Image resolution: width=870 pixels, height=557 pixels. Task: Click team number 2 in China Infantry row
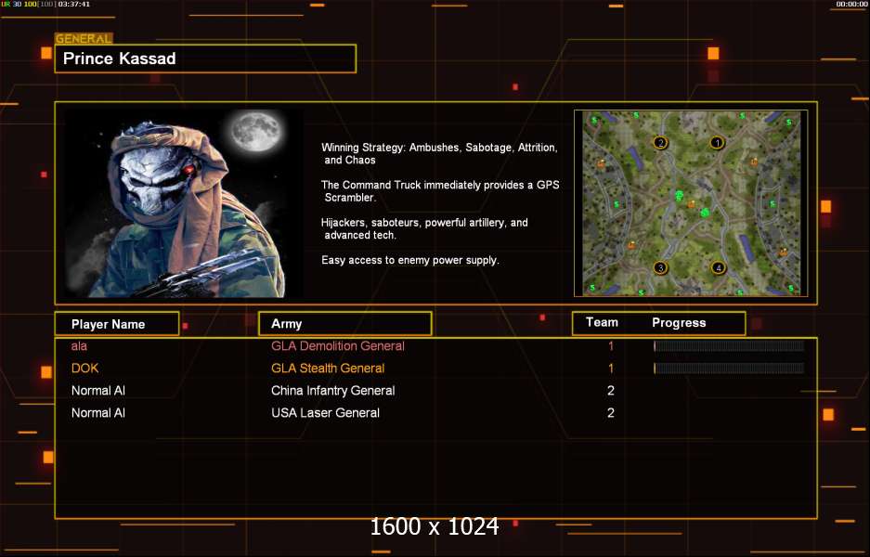pyautogui.click(x=611, y=391)
